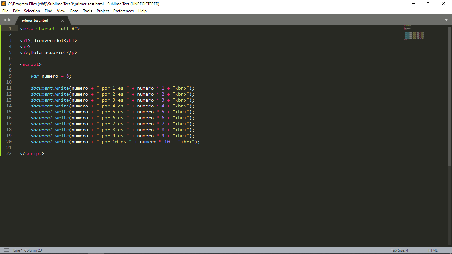This screenshot has width=452, height=254.
Task: Click the 'meta' tag text on line 1
Action: [x=28, y=29]
